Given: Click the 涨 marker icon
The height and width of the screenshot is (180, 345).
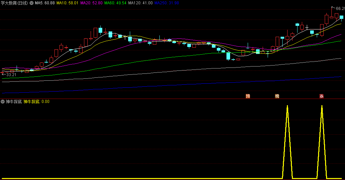Looking at the screenshot, I should pos(321,96).
